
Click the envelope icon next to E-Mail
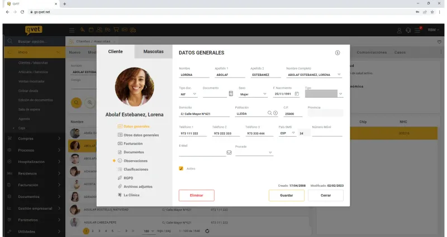[229, 152]
